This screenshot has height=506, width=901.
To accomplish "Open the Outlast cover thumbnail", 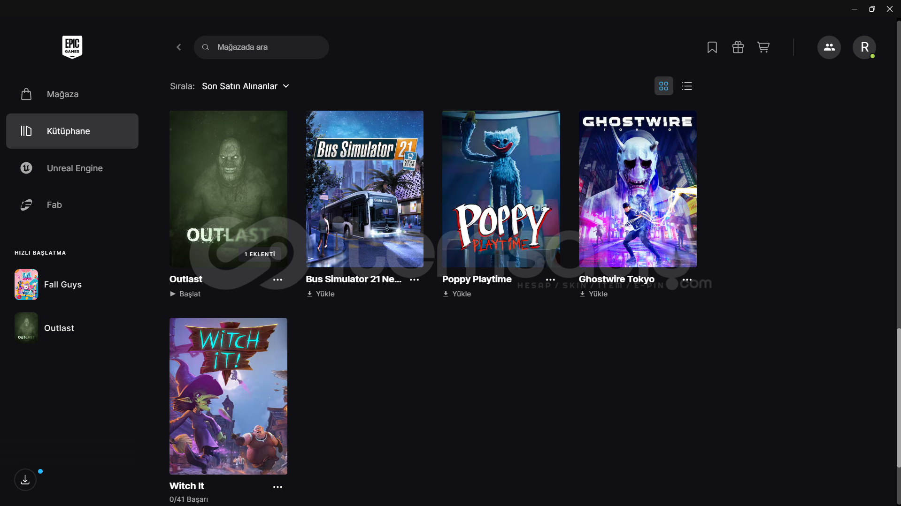I will pyautogui.click(x=228, y=189).
